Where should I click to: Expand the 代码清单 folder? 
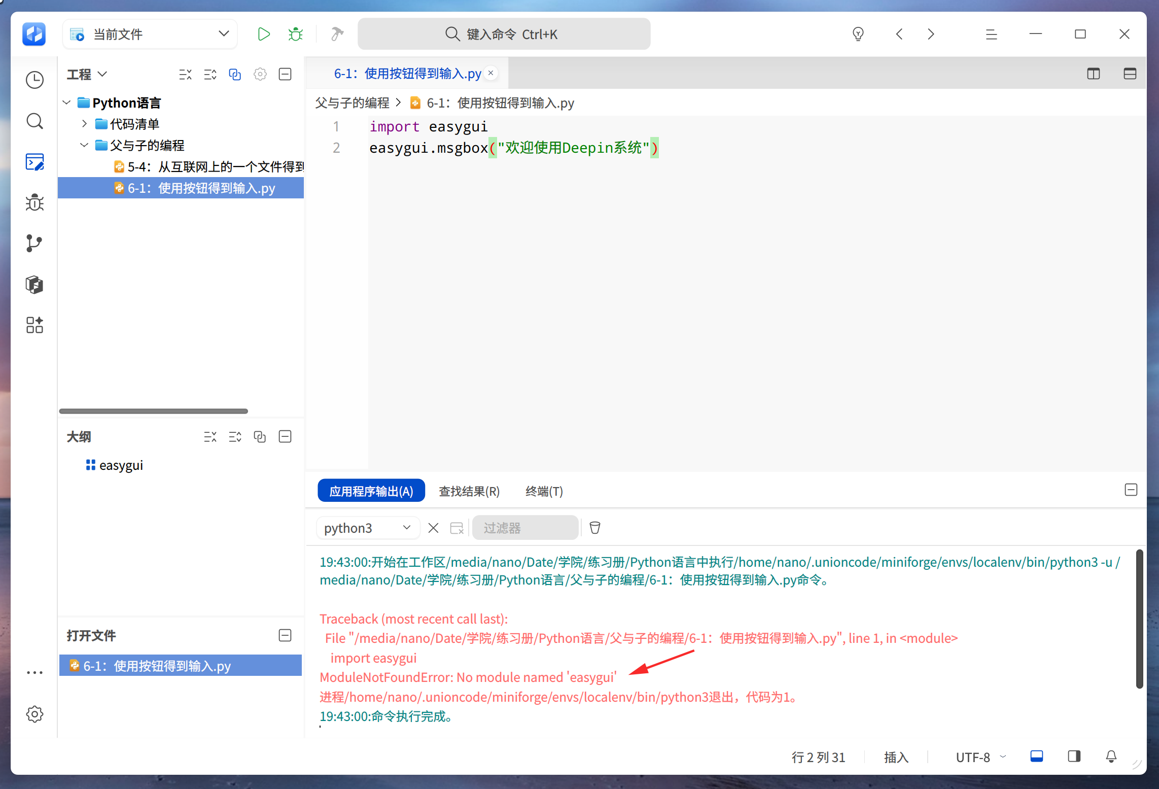coord(84,124)
